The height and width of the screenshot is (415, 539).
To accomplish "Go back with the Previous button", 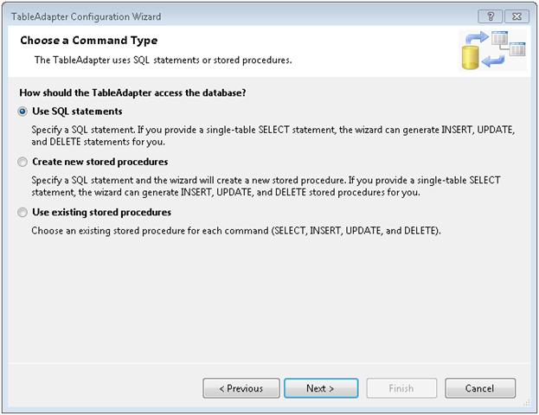I will point(241,388).
